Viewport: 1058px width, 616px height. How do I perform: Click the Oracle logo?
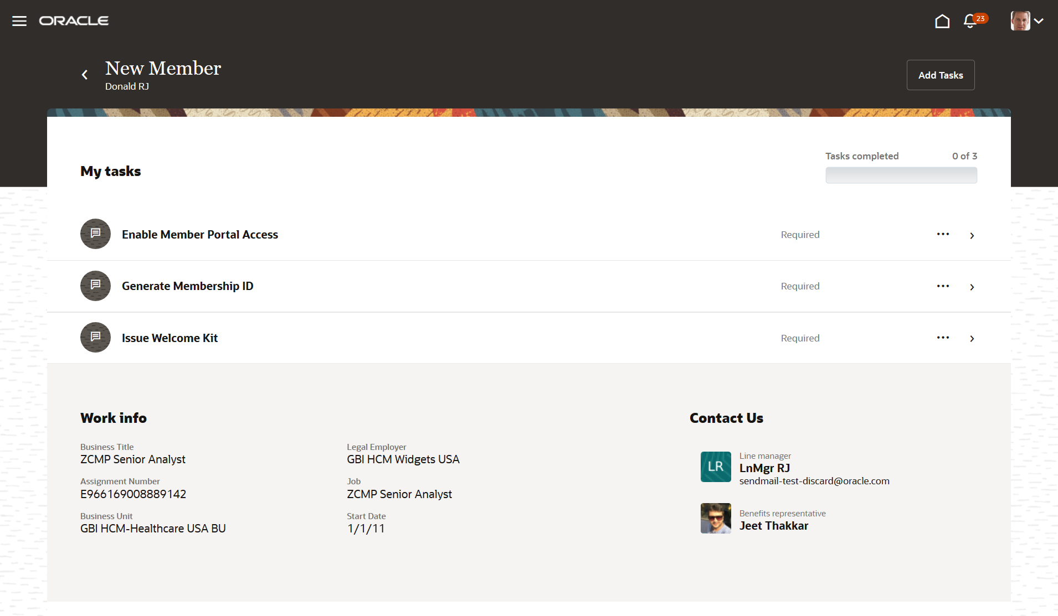click(x=74, y=21)
